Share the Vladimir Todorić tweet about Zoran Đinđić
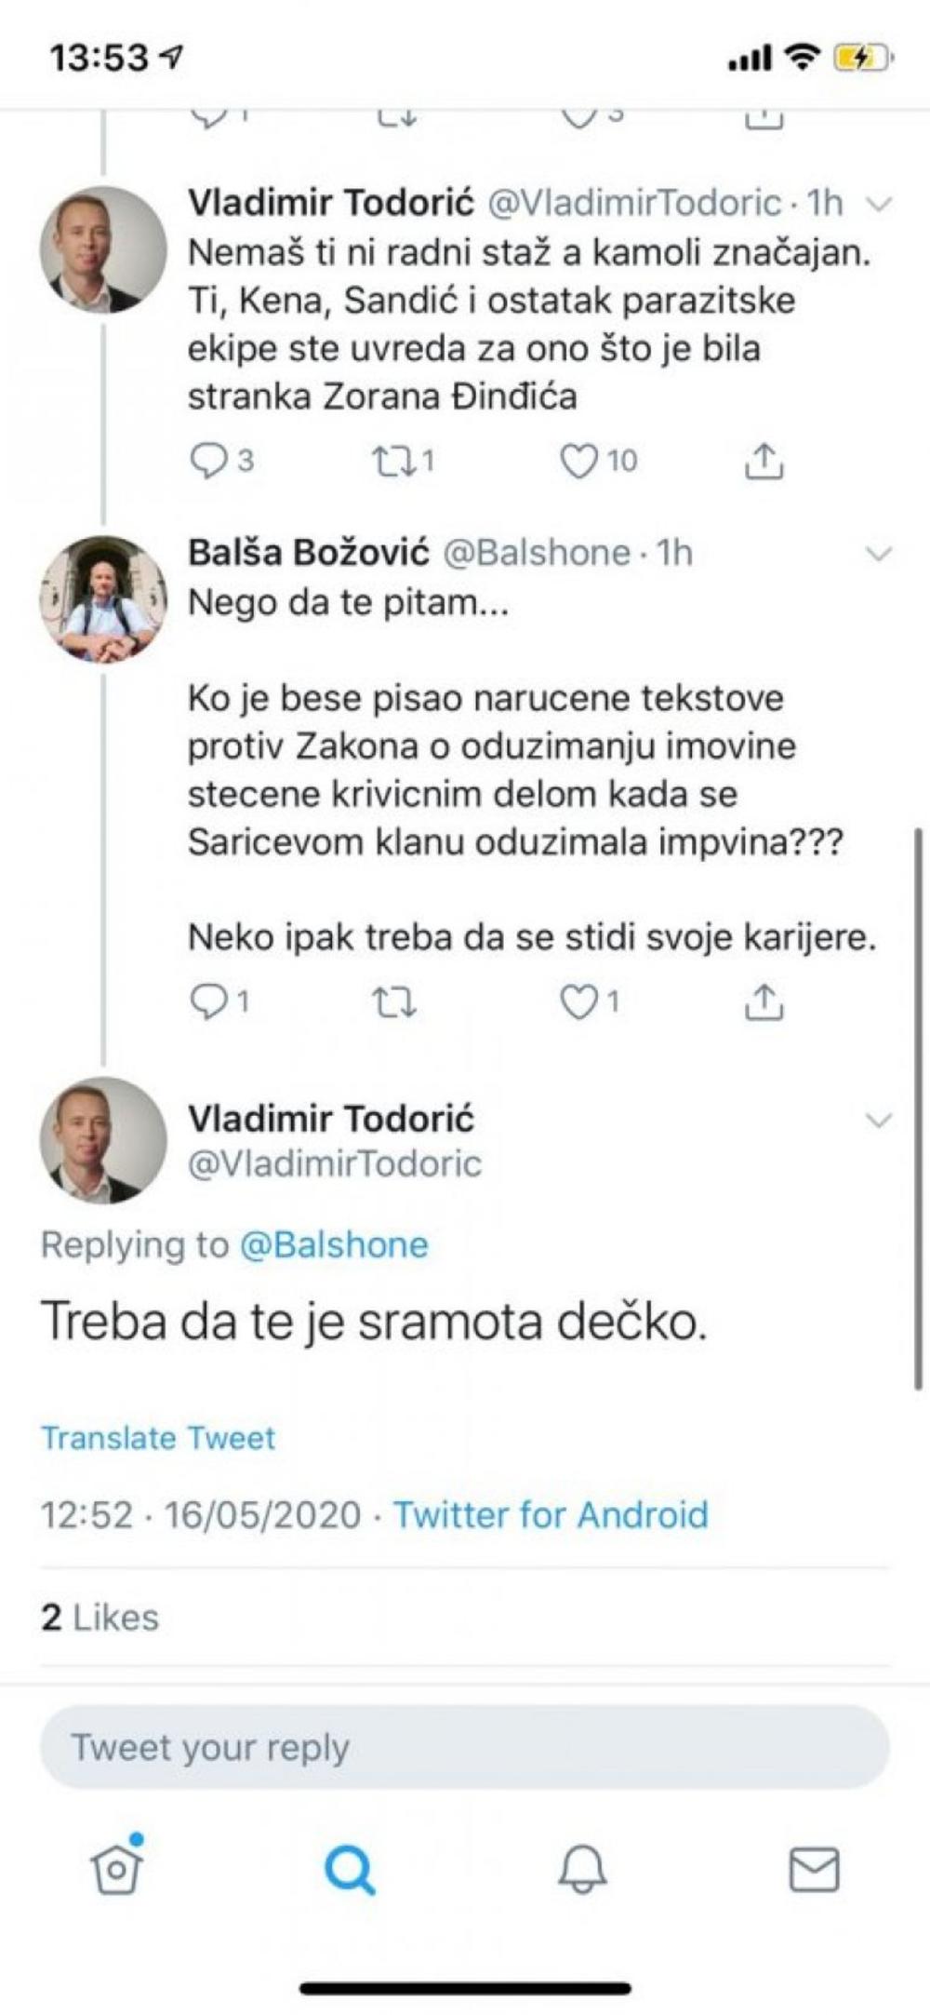 [x=764, y=462]
